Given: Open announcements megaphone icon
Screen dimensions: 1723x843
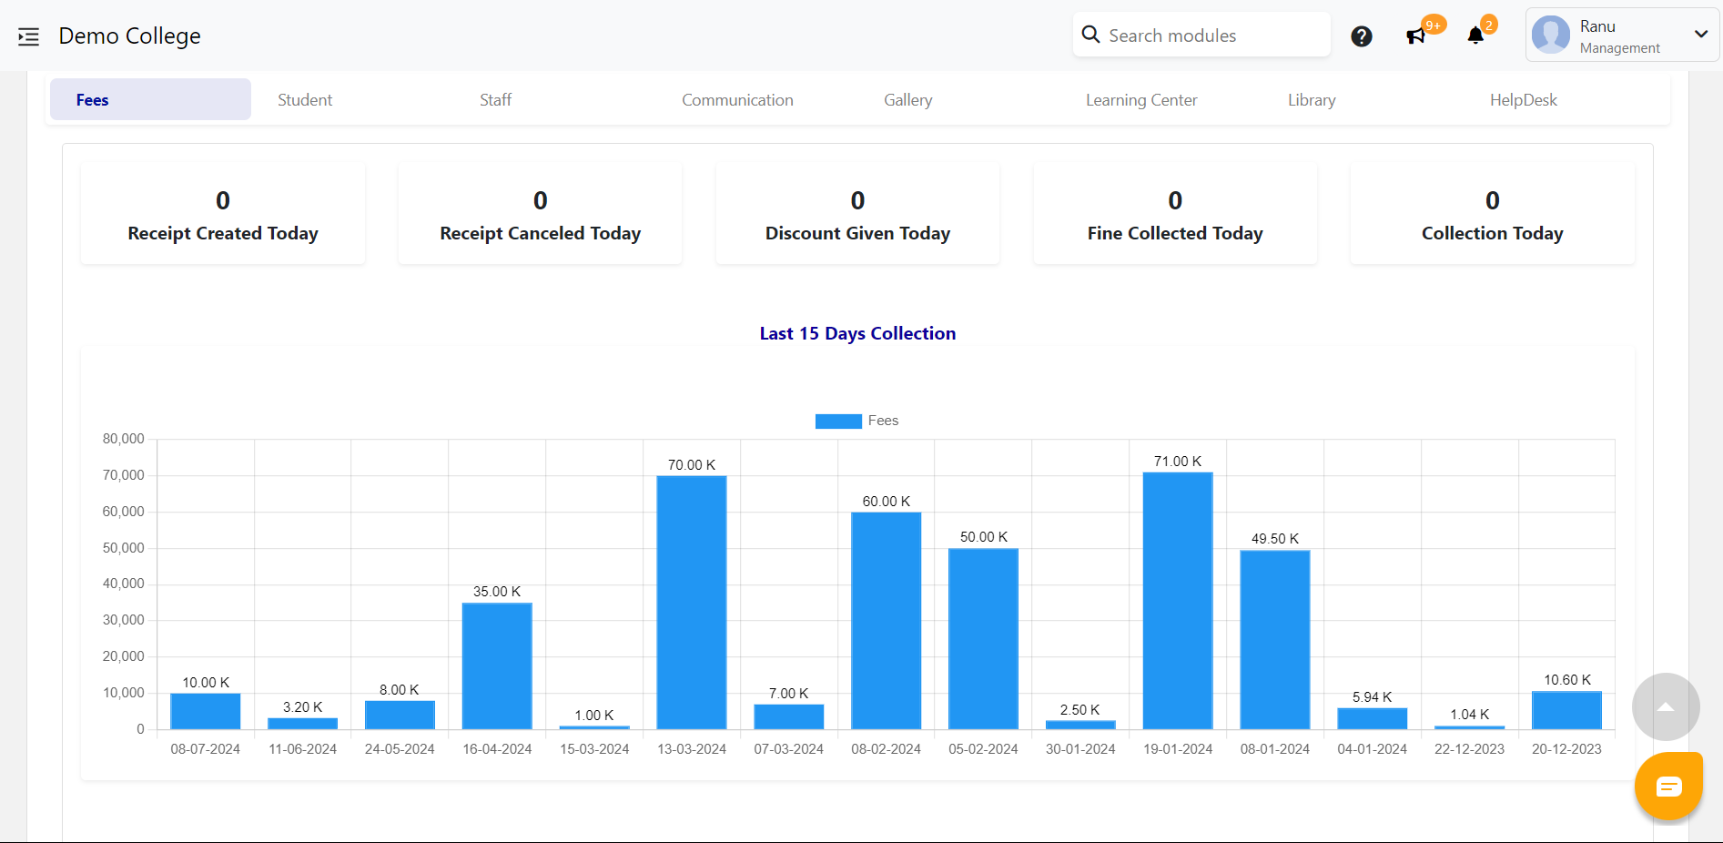Looking at the screenshot, I should [x=1415, y=36].
